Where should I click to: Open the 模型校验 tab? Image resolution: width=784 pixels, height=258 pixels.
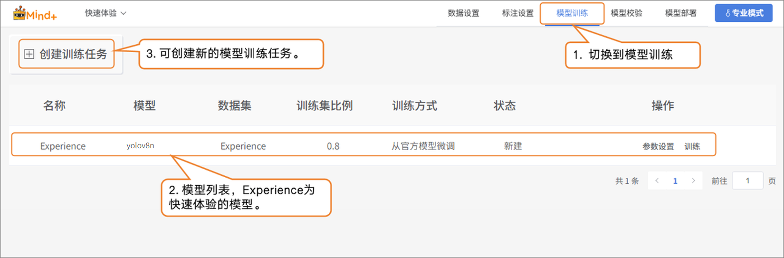pos(626,13)
